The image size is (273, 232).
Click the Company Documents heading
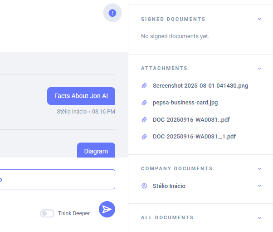(177, 168)
